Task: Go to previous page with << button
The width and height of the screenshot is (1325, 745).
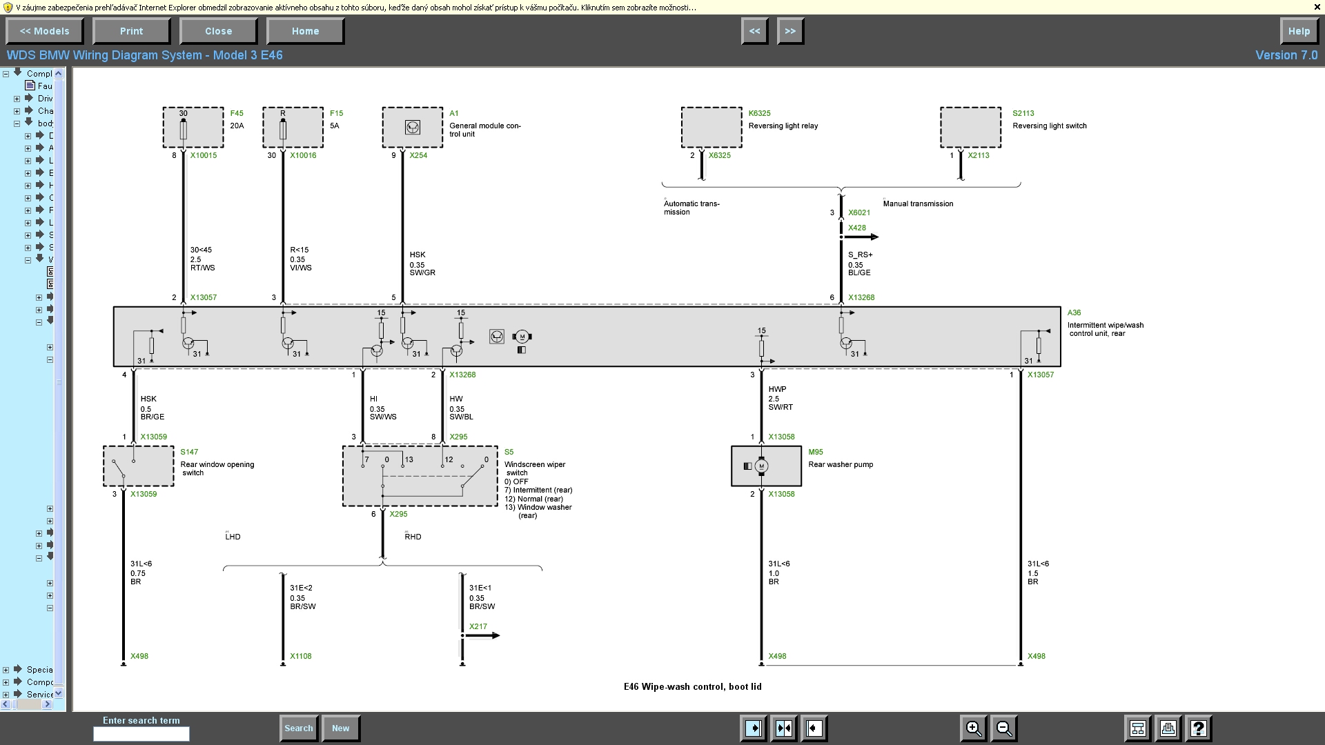Action: pos(755,31)
